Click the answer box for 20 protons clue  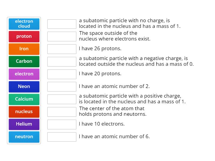[x=62, y=74]
